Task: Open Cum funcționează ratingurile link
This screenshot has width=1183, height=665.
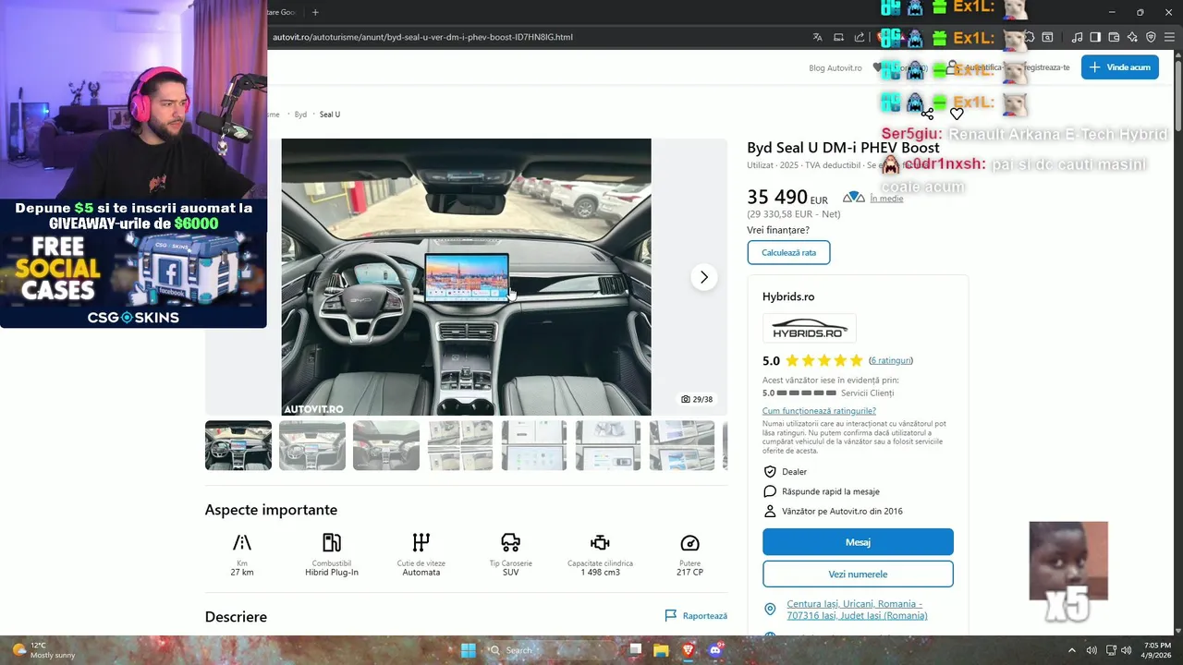Action: [x=819, y=410]
